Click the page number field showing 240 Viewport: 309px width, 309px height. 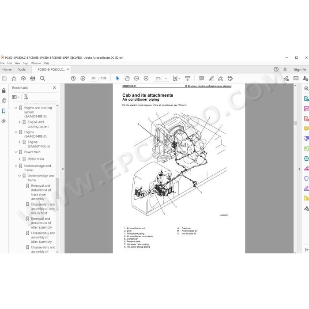coord(94,79)
